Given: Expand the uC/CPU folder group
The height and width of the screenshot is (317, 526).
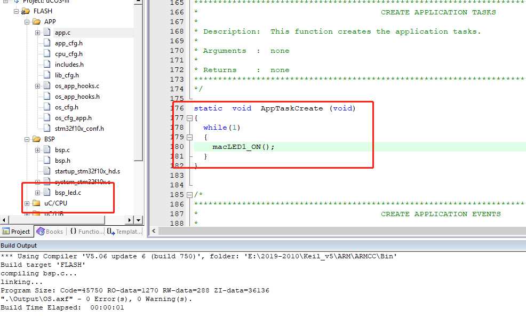Looking at the screenshot, I should [x=27, y=203].
